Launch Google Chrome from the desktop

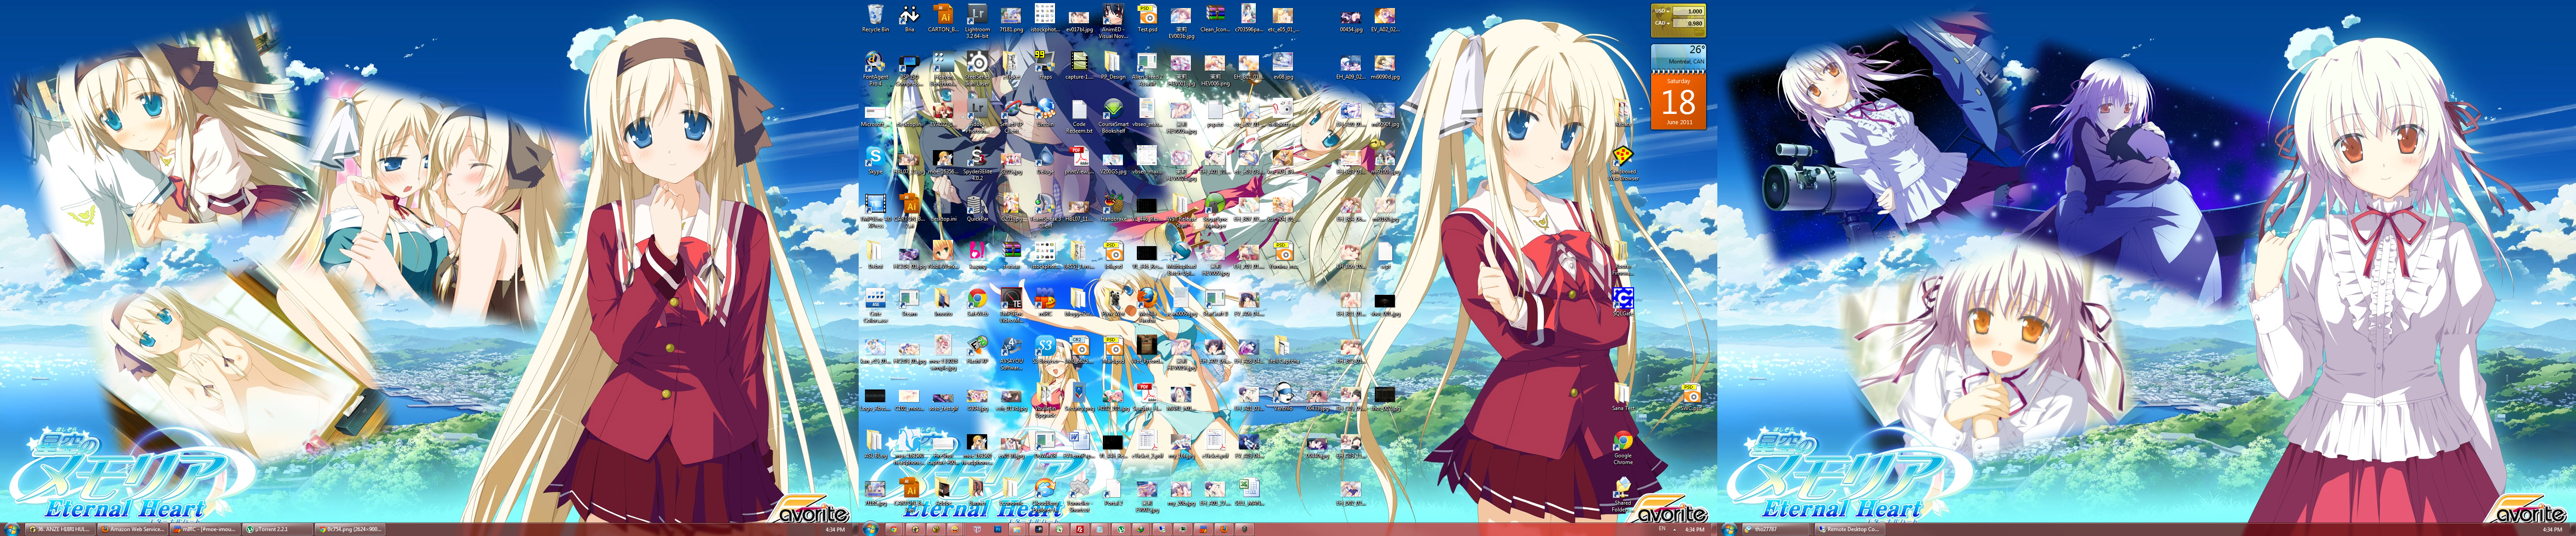(1623, 446)
